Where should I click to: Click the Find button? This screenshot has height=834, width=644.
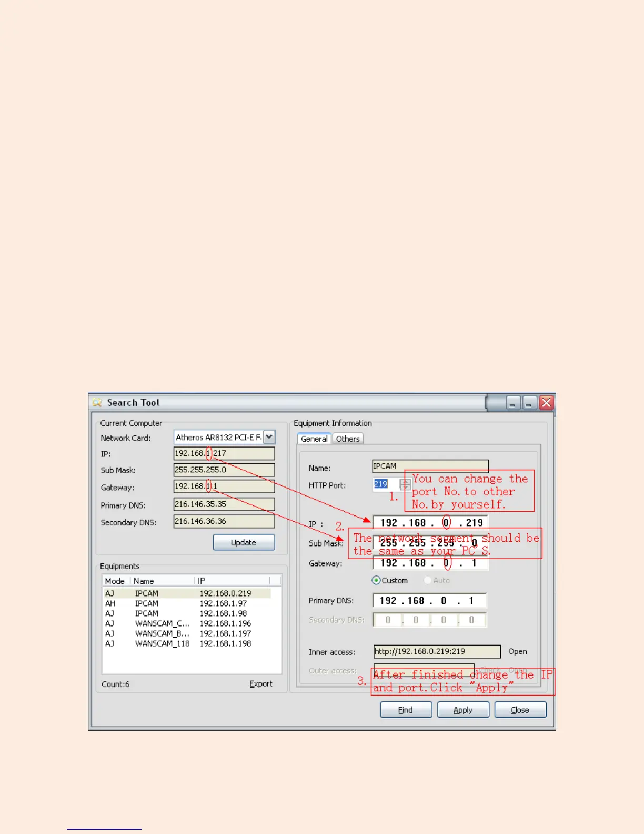coord(406,710)
